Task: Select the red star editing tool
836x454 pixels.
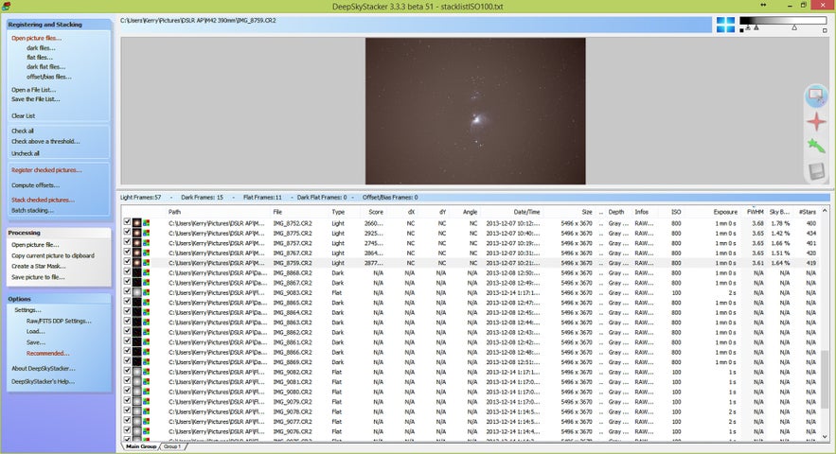Action: pos(816,122)
